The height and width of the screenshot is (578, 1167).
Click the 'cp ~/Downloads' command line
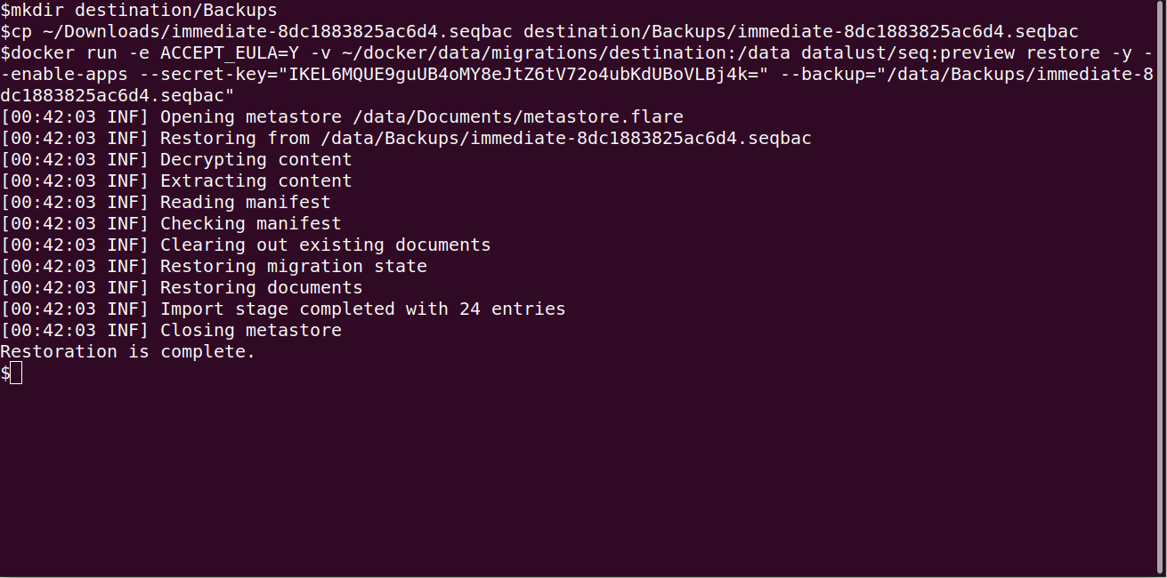coord(545,32)
